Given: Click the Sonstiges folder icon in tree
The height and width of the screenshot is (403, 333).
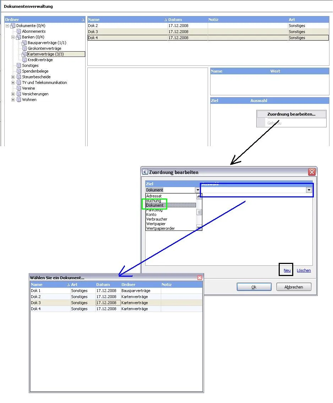Looking at the screenshot, I should pos(19,65).
